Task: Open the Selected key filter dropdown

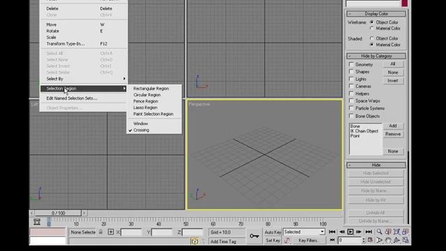Action: click(322, 232)
